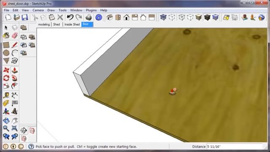Click the geo-location status icon
270x152 pixels.
tap(5, 147)
